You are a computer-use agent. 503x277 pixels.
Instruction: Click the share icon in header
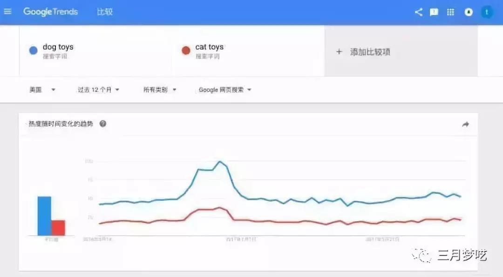pos(418,12)
